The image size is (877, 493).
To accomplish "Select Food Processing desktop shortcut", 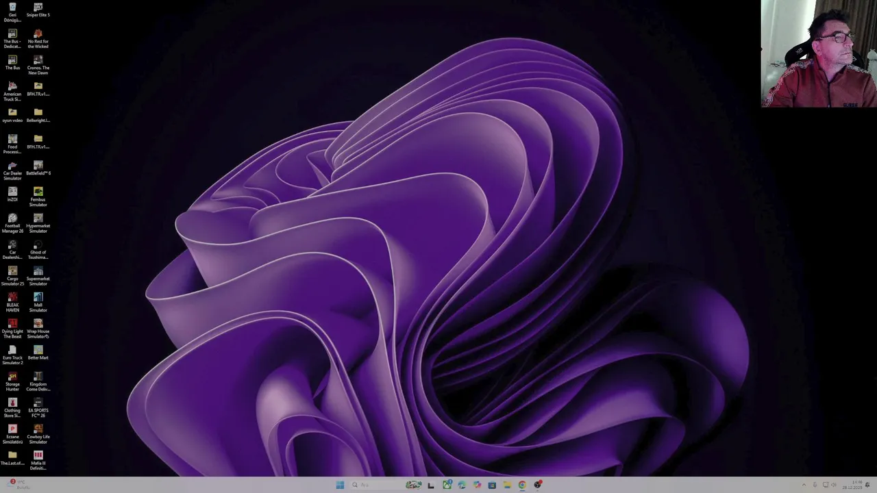I will 12,144.
